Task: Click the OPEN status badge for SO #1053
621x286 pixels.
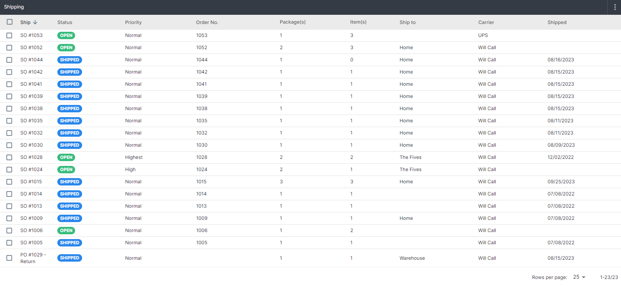Action: click(x=66, y=35)
